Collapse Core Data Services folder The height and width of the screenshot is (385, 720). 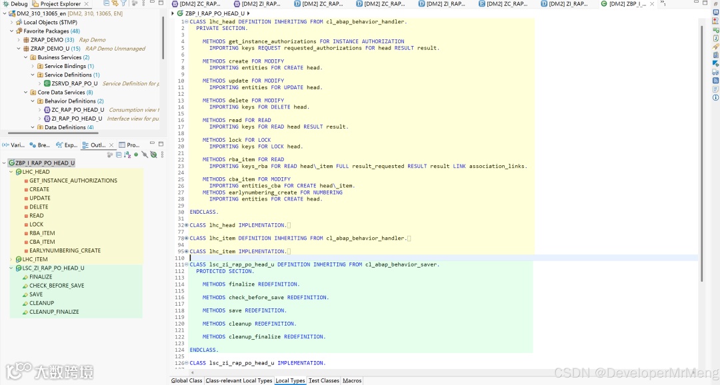click(x=26, y=92)
